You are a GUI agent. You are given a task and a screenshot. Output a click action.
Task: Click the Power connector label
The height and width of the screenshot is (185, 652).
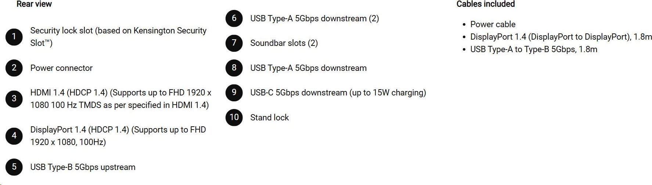[61, 68]
